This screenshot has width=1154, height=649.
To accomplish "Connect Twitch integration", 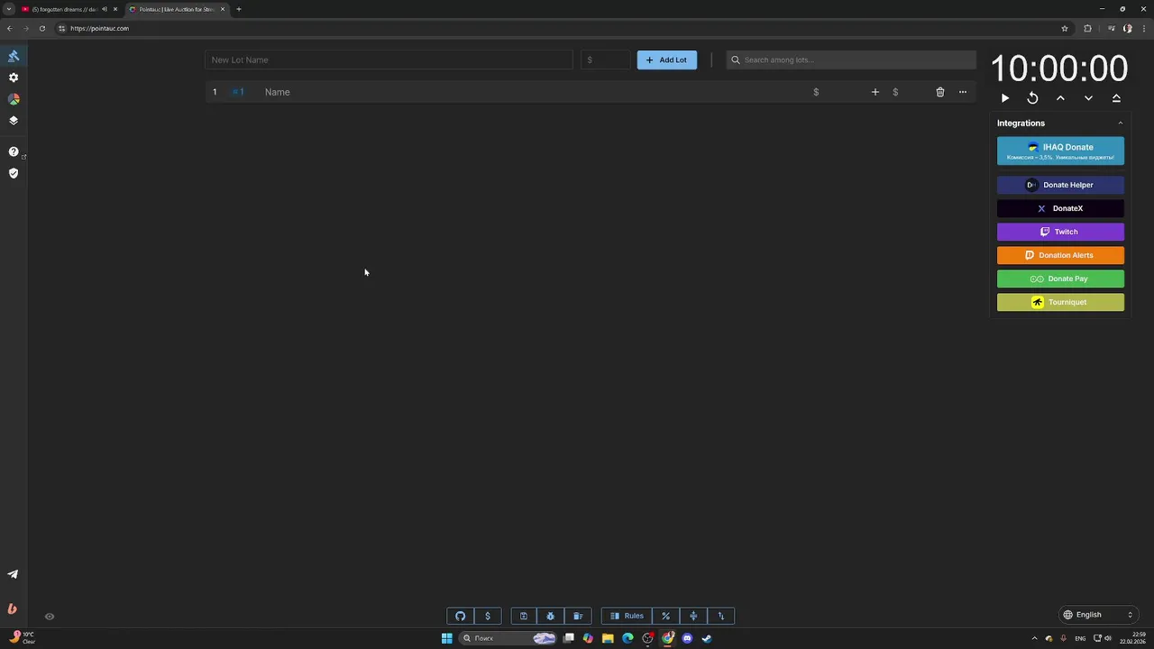I will click(1060, 232).
